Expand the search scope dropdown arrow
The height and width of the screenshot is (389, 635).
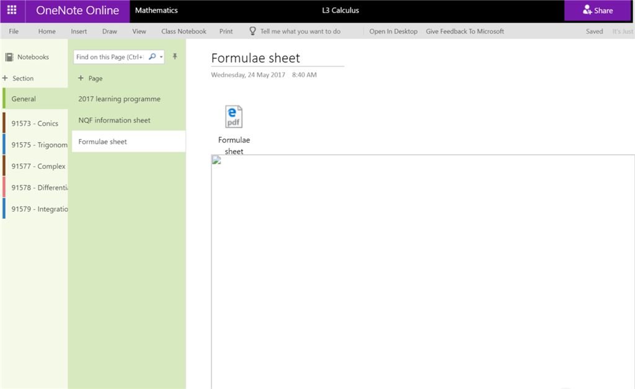(161, 57)
